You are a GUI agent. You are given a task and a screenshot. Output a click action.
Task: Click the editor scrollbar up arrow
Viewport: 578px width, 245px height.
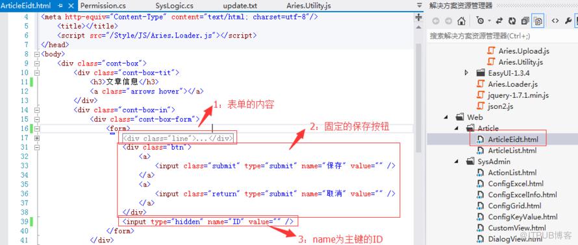[x=418, y=28]
